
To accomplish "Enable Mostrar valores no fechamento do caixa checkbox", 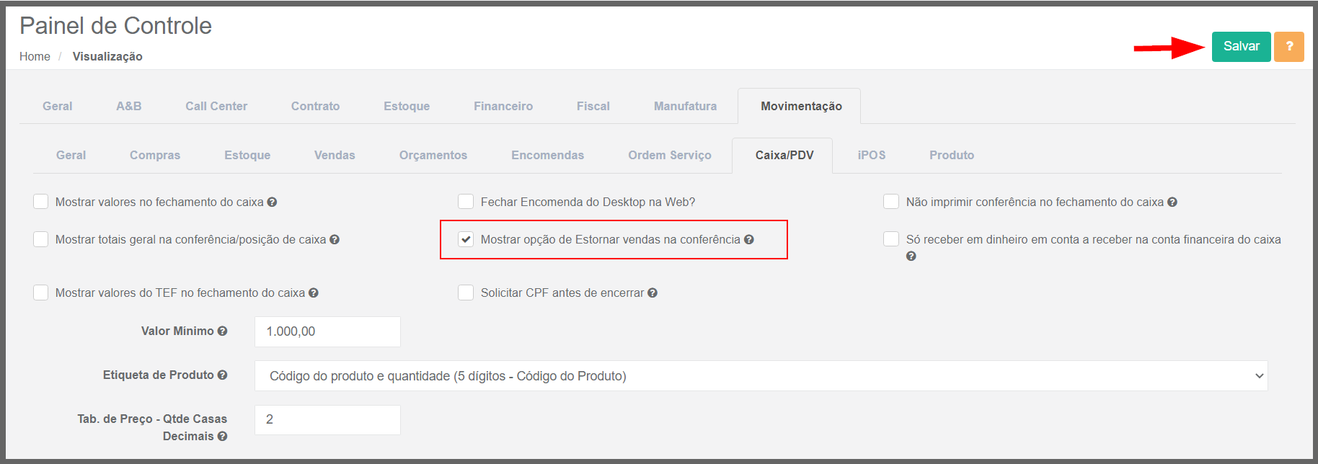I will coord(41,202).
